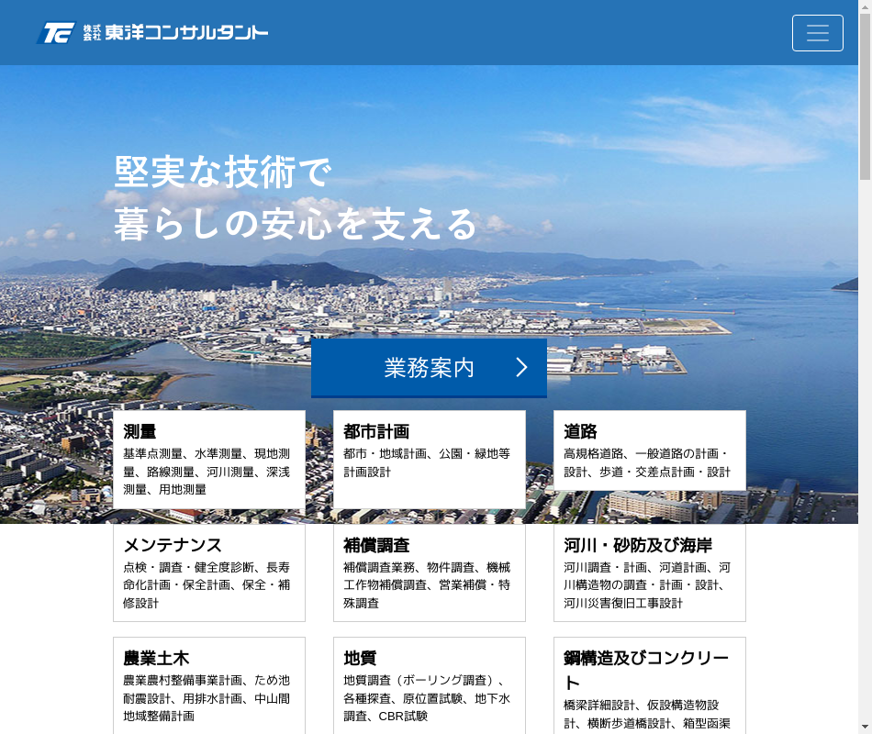This screenshot has height=734, width=872.
Task: Click the Toyo Consultant TC logo
Action: 55,33
